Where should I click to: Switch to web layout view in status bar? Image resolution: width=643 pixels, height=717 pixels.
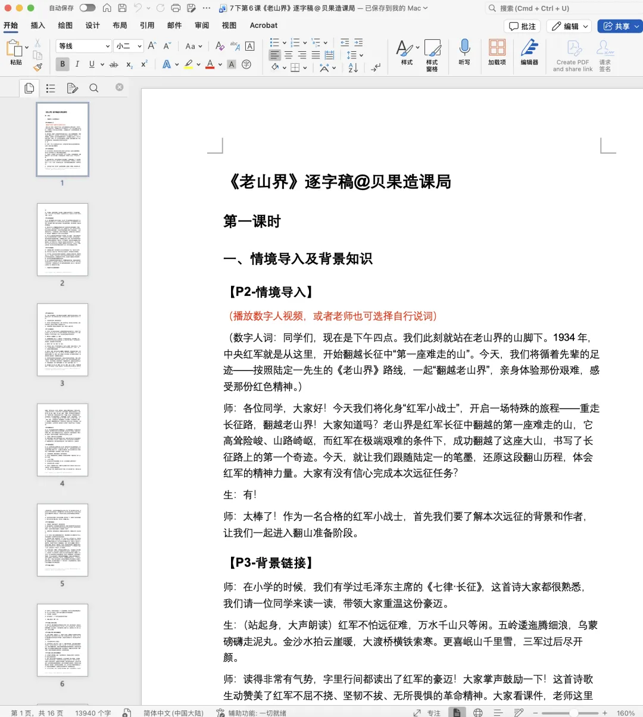477,712
